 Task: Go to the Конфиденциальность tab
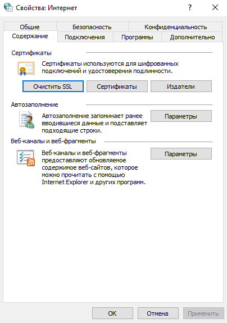coord(175,27)
